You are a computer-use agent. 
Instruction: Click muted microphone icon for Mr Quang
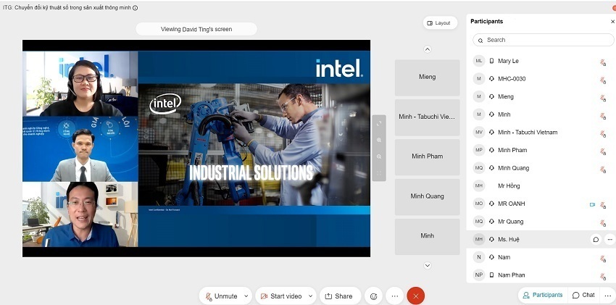pos(603,222)
